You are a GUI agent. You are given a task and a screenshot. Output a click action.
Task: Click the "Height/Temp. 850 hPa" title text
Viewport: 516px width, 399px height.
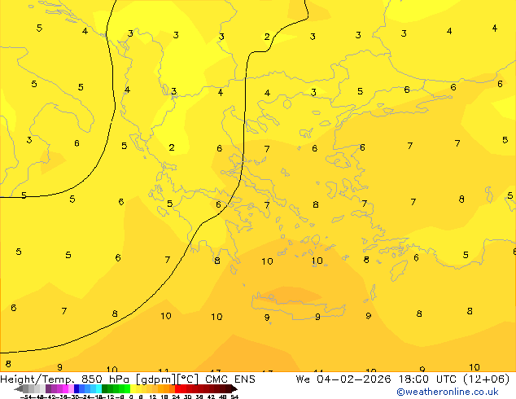click(65, 379)
